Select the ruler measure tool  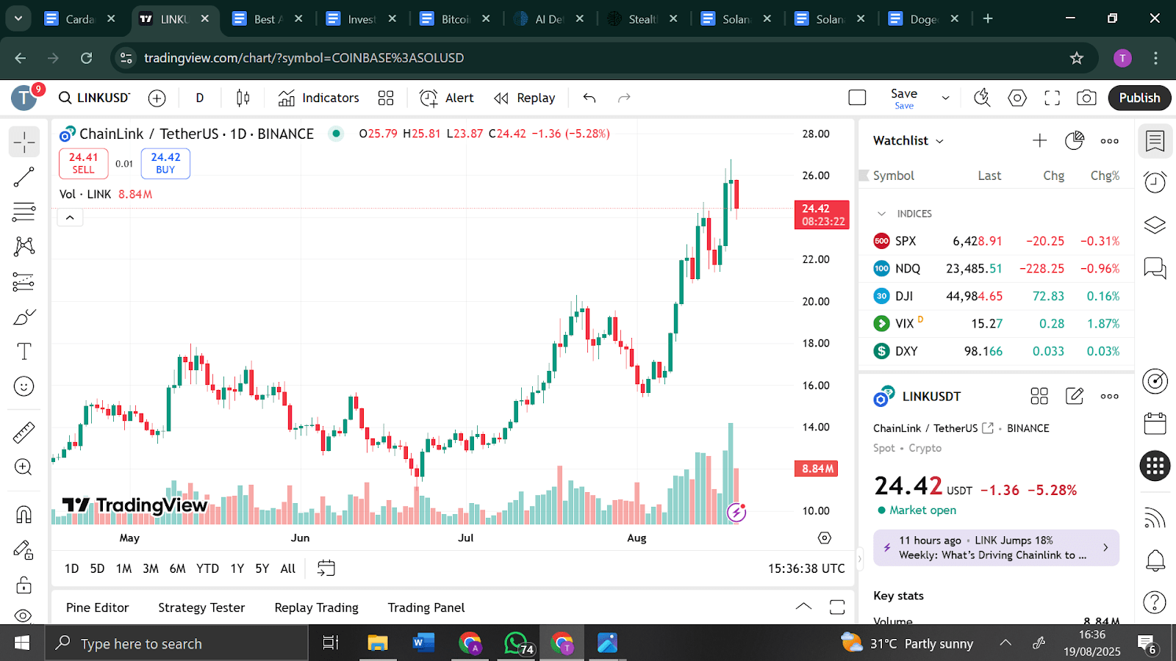tap(24, 433)
